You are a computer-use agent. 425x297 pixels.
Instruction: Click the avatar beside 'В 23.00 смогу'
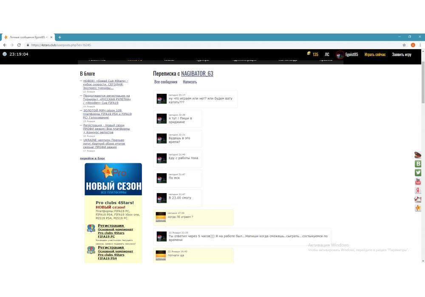pyautogui.click(x=161, y=198)
